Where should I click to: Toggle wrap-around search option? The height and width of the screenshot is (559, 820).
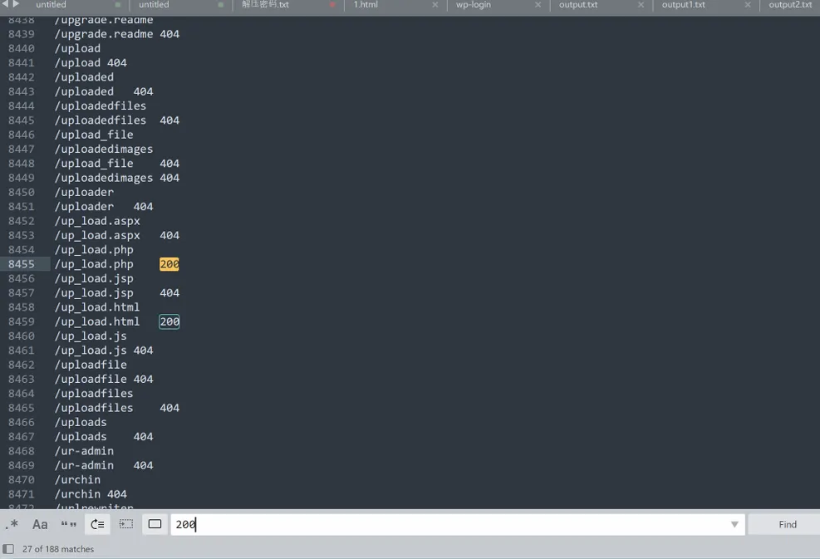[97, 524]
